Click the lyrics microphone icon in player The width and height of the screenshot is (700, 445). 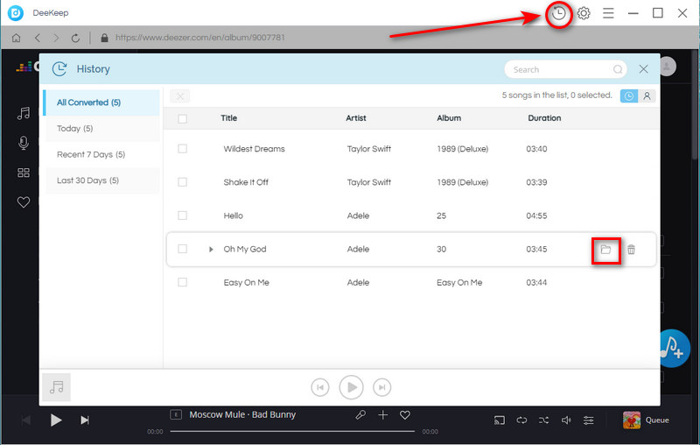360,414
